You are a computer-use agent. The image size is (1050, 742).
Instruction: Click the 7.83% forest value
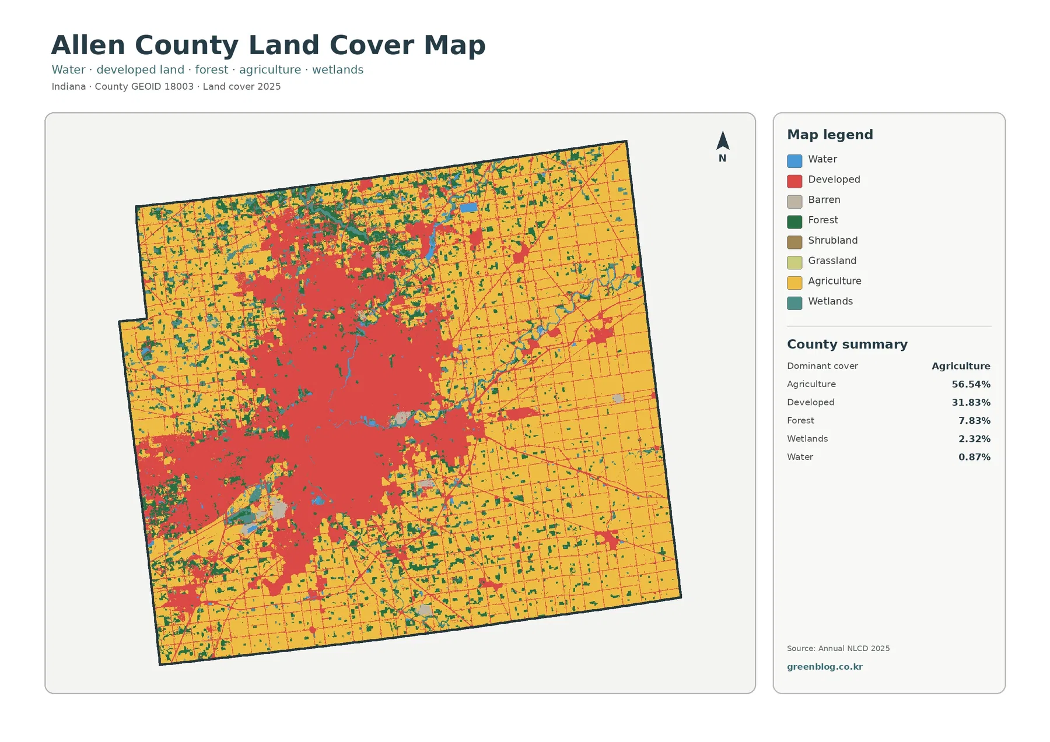click(x=974, y=420)
